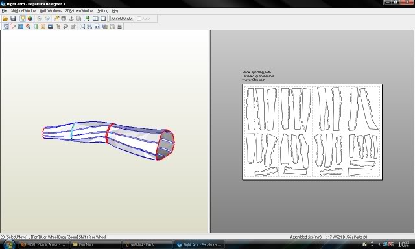Open the 2DPatternWindow menu
Viewport: 415px width, 249px height.
point(79,11)
